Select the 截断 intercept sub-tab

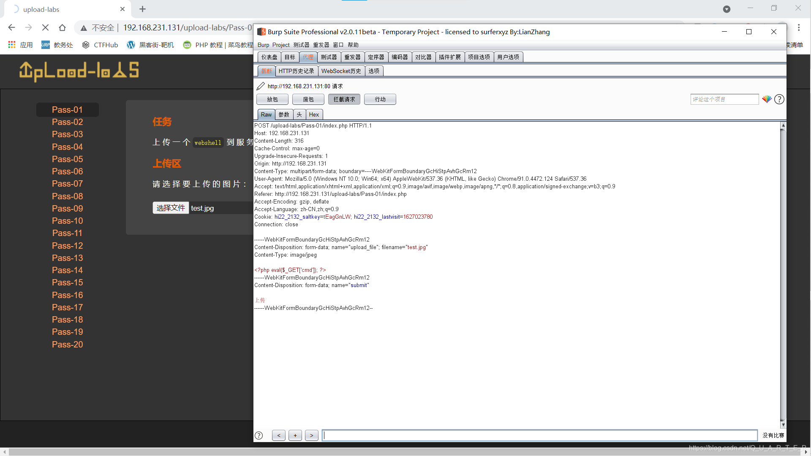click(x=267, y=71)
